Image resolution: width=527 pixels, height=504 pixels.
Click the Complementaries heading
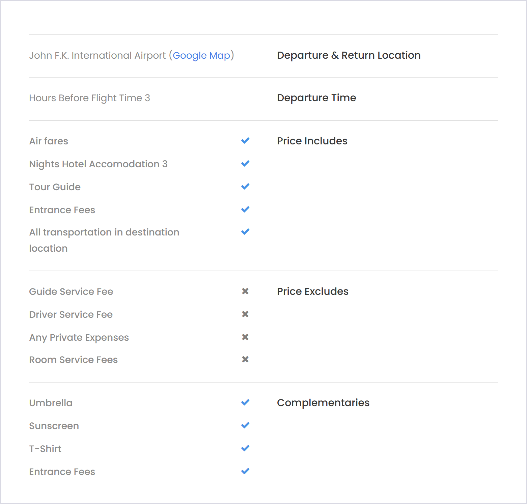coord(323,403)
